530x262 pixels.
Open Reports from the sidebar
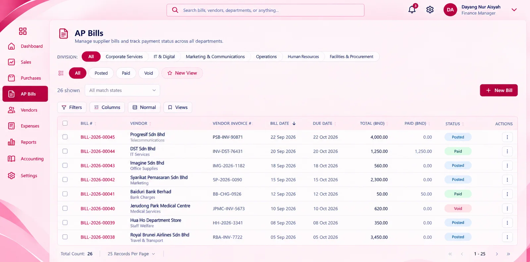25,142
